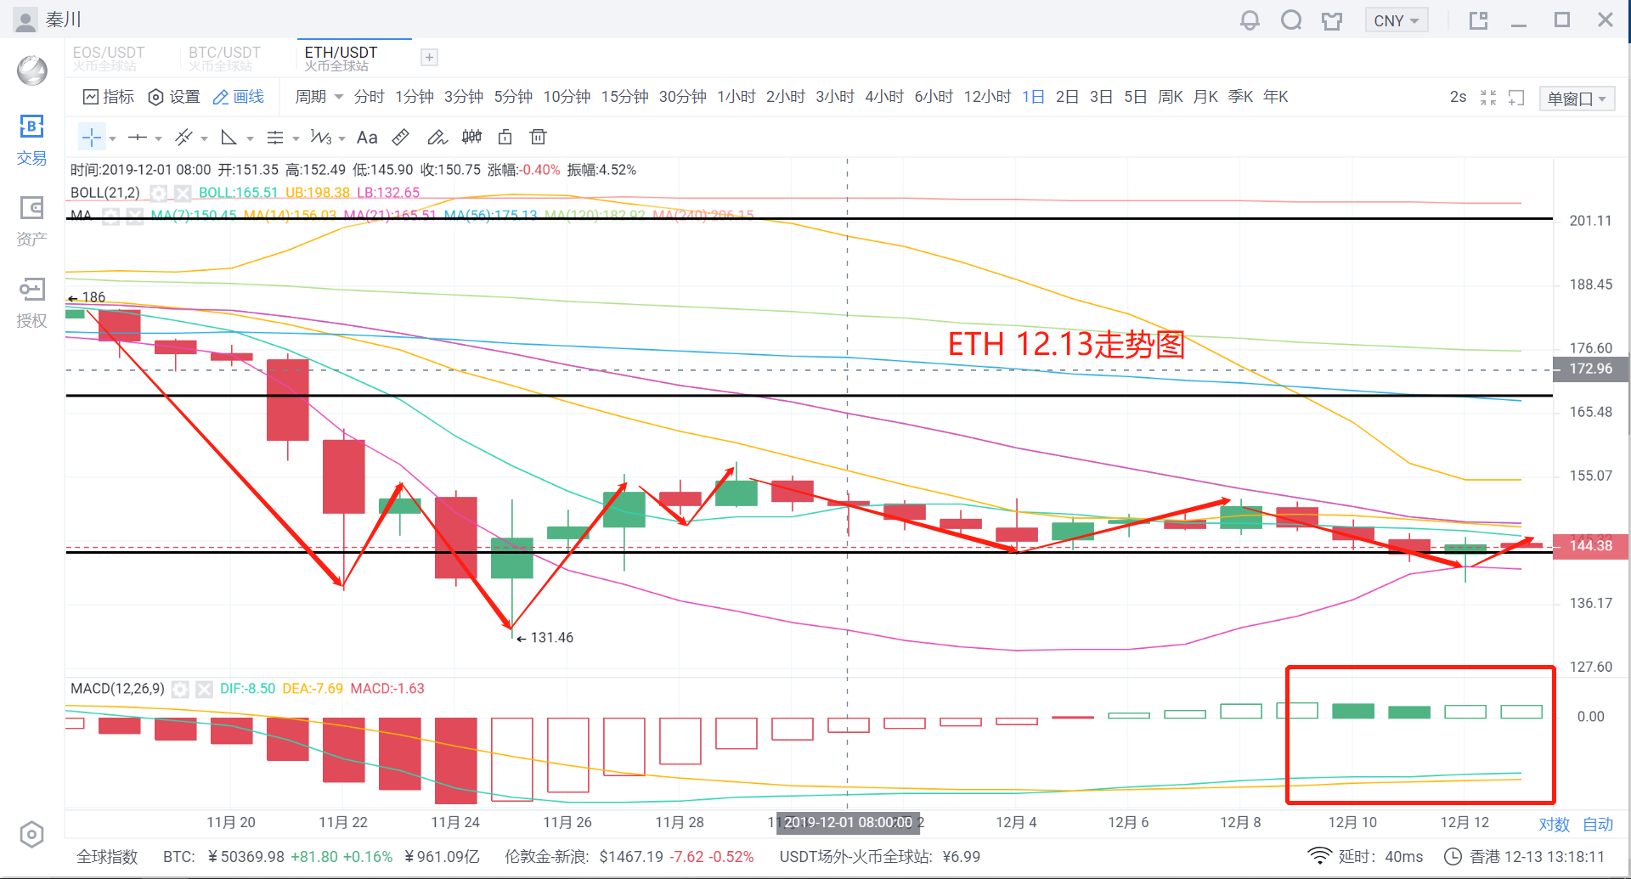The image size is (1631, 879).
Task: Click the 2019-12-01 08:00:00 time marker
Action: point(848,822)
